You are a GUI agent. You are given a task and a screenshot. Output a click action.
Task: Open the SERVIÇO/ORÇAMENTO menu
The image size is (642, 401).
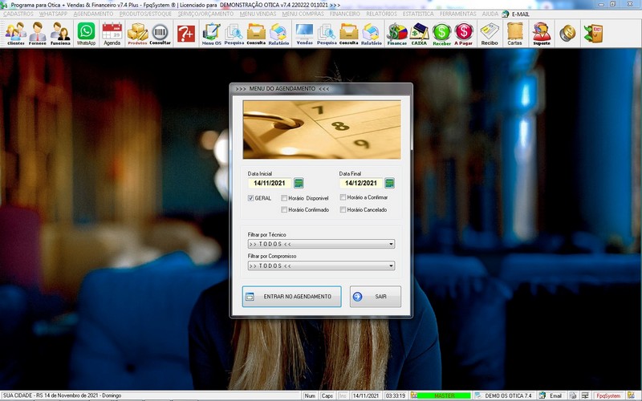(x=205, y=14)
